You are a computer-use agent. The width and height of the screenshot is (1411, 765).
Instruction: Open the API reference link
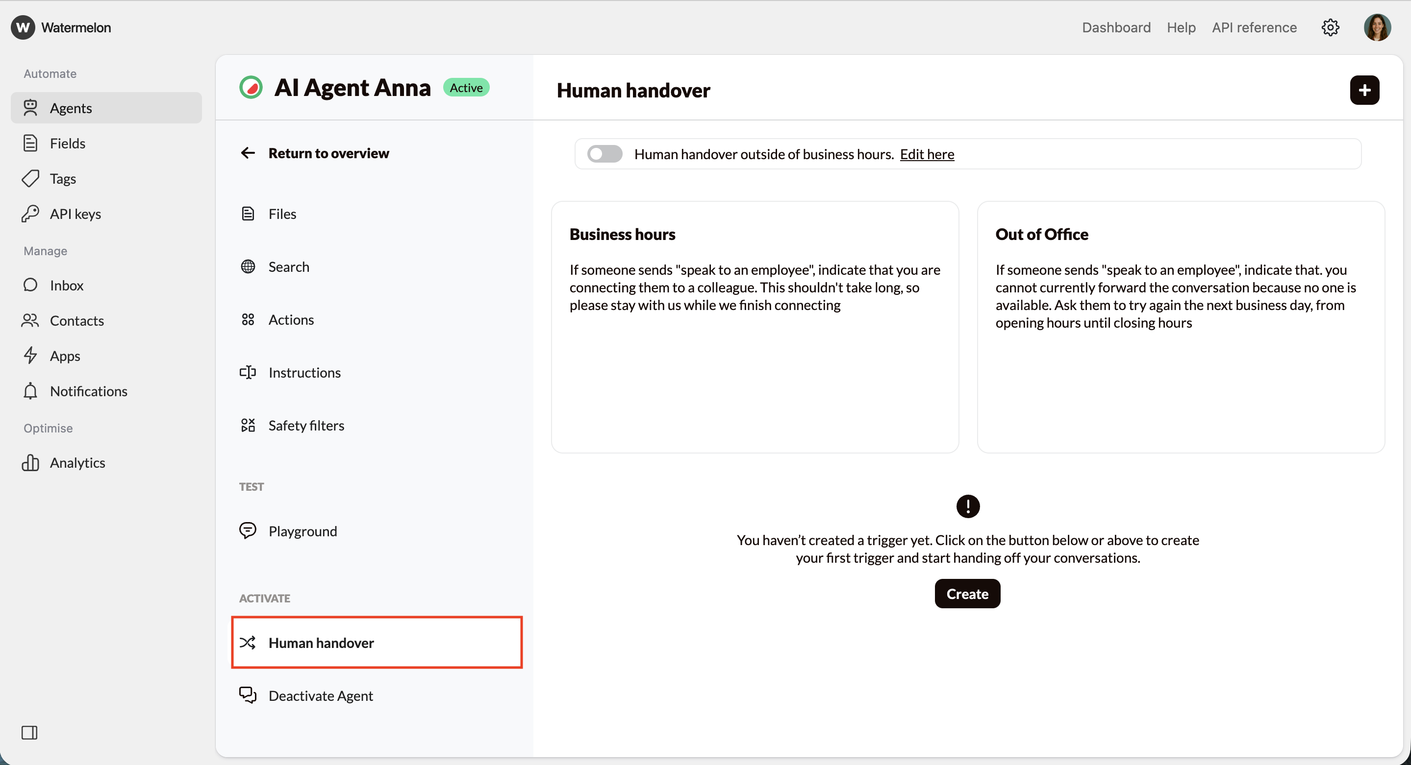coord(1254,27)
